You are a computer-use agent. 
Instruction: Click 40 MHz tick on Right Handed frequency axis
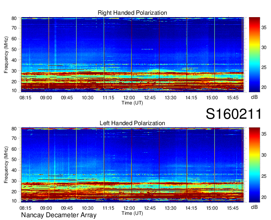[14, 60]
